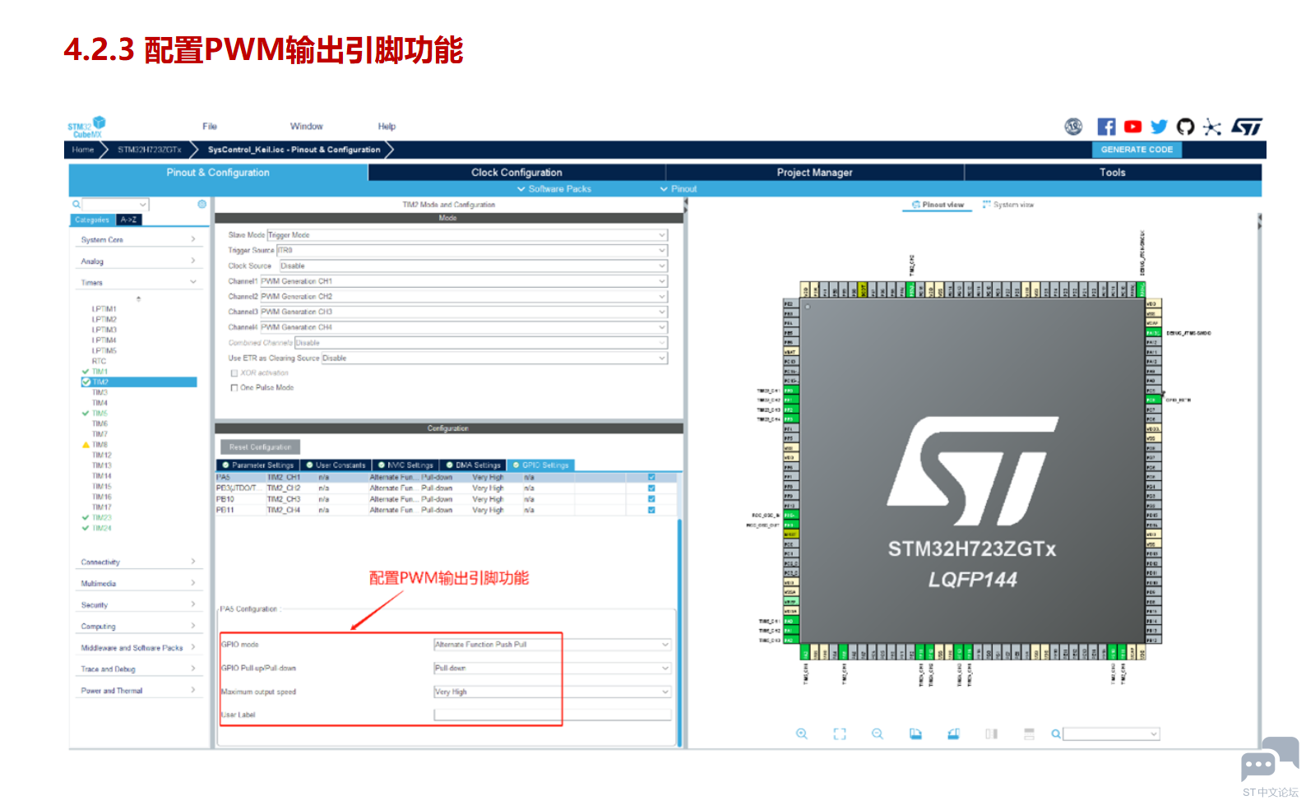
Task: Toggle the XOR activation checkbox
Action: point(234,373)
